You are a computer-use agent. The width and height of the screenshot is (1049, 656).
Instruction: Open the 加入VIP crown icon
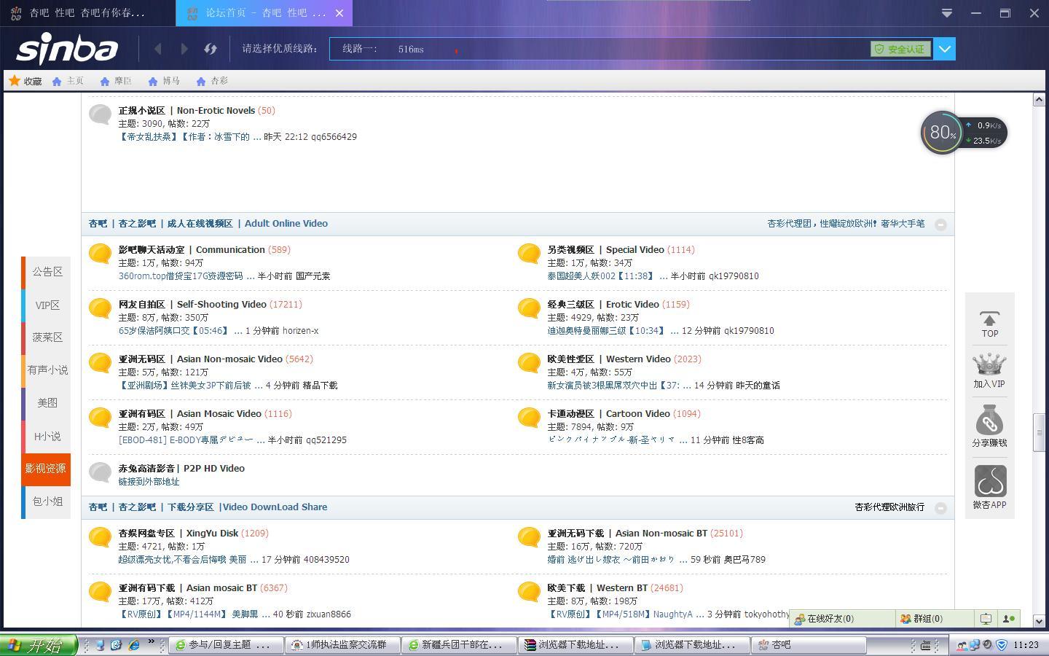[989, 370]
